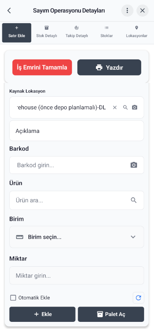Click the blue refresh icon button
154x331 pixels.
click(138, 298)
